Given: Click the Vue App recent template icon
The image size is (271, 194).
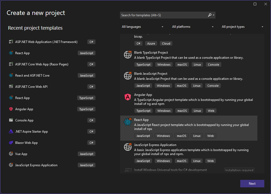Looking at the screenshot, I should (x=11, y=154).
